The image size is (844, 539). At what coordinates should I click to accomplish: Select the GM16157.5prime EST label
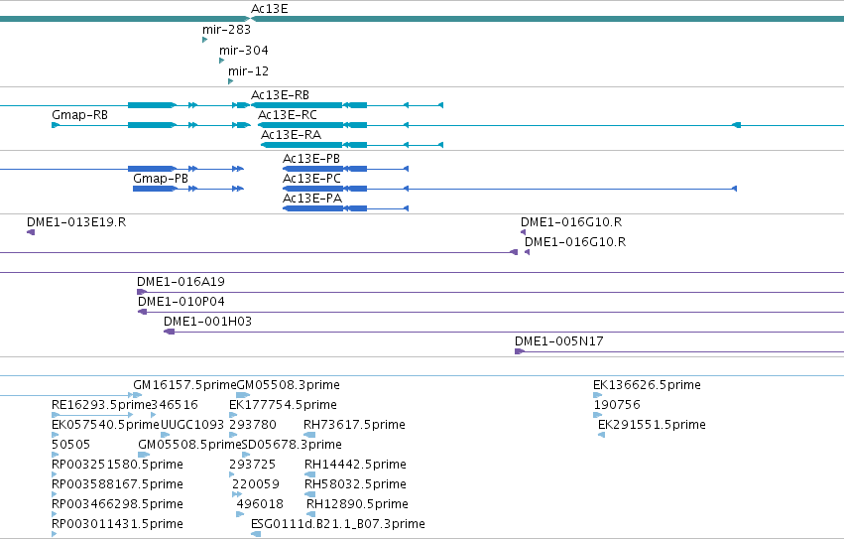tap(184, 385)
